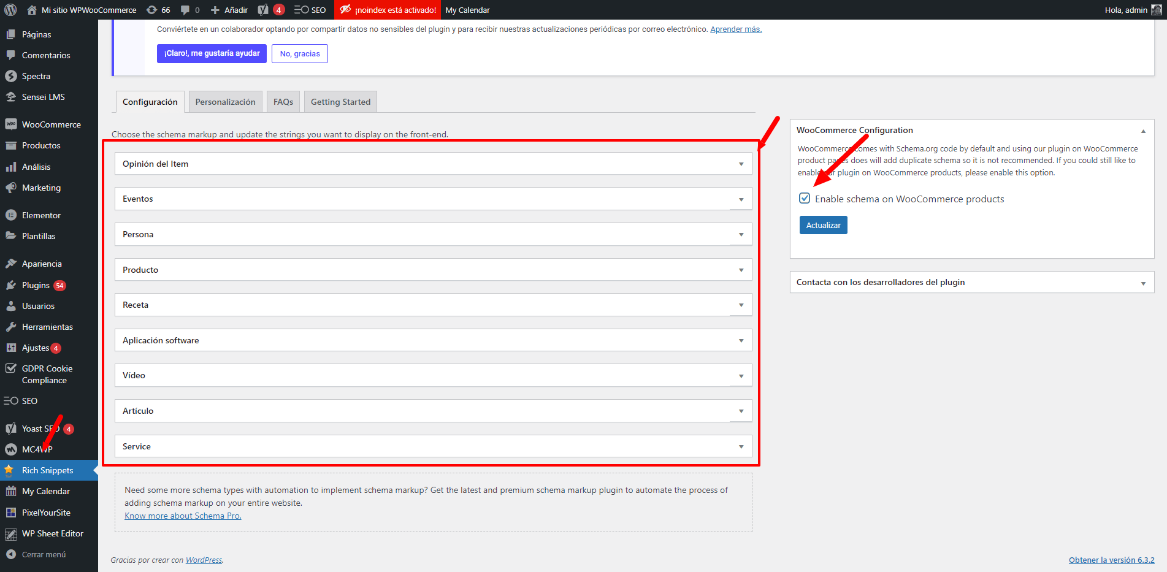Image resolution: width=1167 pixels, height=572 pixels.
Task: Collapse menu using the Cerrar menú icon
Action: 11,554
